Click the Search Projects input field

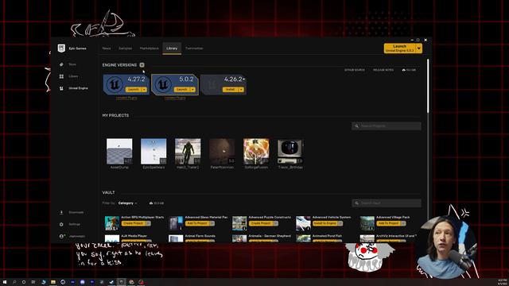coord(387,126)
